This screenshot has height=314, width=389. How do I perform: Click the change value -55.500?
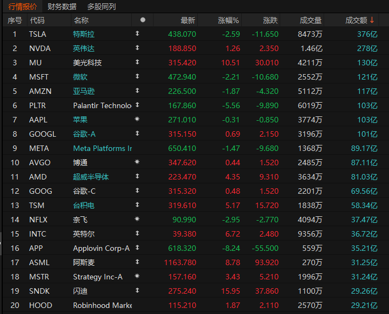click(x=265, y=248)
